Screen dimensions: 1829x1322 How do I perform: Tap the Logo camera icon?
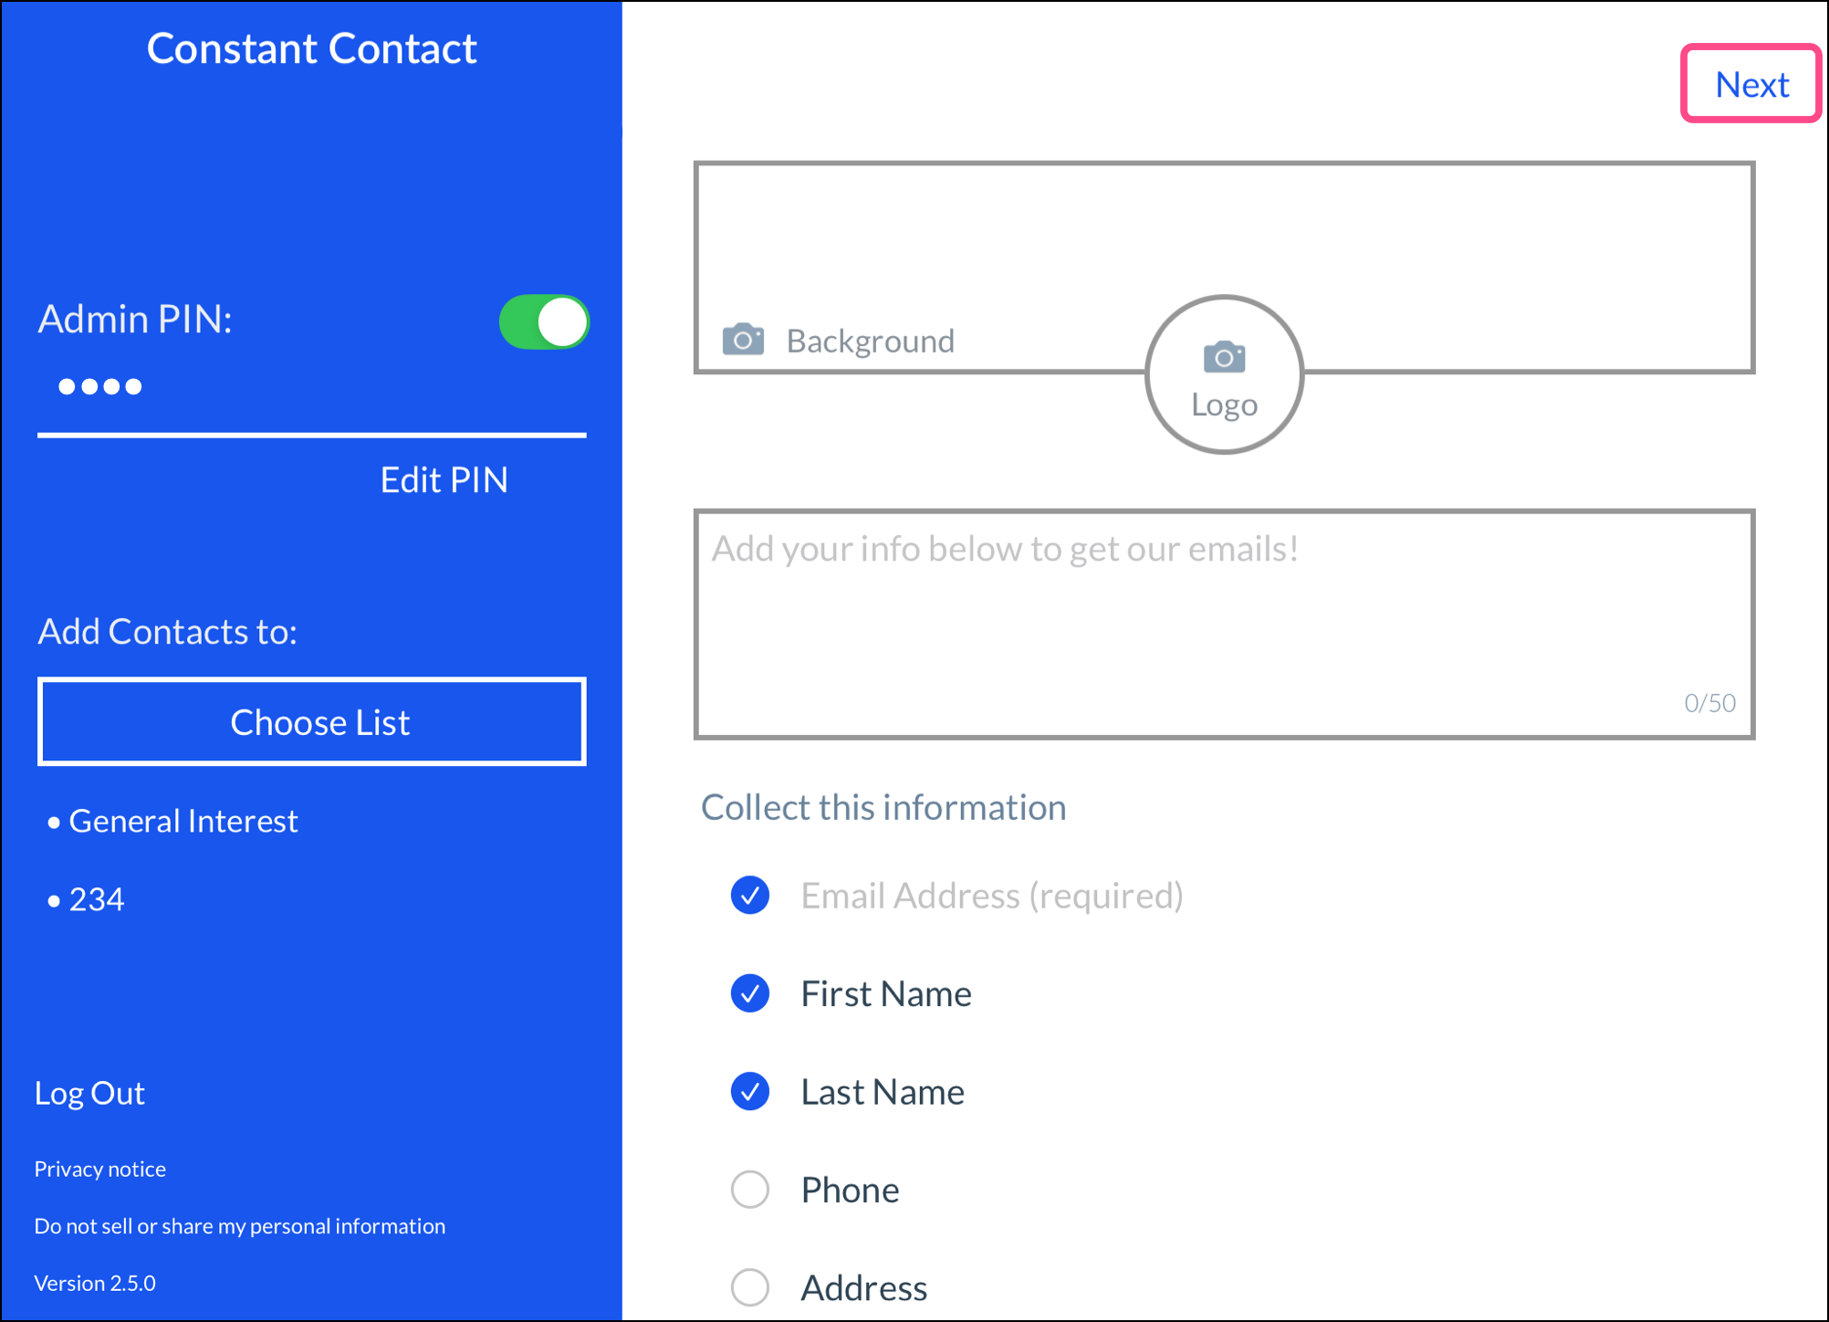(x=1223, y=358)
